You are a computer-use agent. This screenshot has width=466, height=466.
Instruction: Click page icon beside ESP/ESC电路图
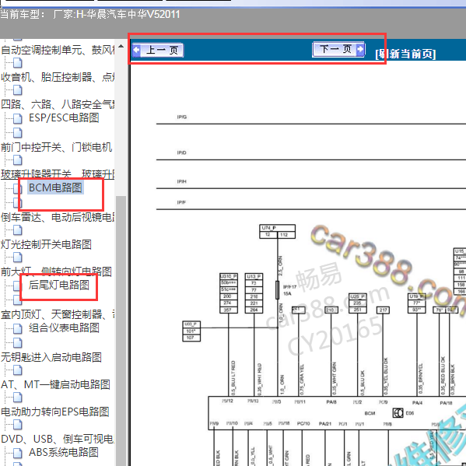tap(18, 118)
